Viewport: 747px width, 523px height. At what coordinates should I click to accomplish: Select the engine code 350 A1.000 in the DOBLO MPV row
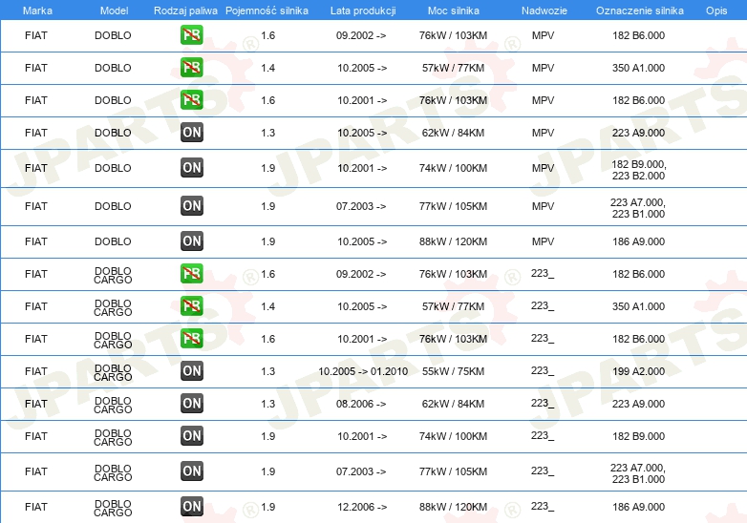(x=638, y=68)
